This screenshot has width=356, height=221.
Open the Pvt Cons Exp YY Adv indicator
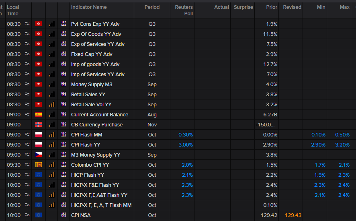point(95,24)
